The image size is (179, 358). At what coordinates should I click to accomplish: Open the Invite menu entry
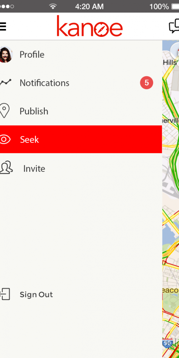point(81,169)
